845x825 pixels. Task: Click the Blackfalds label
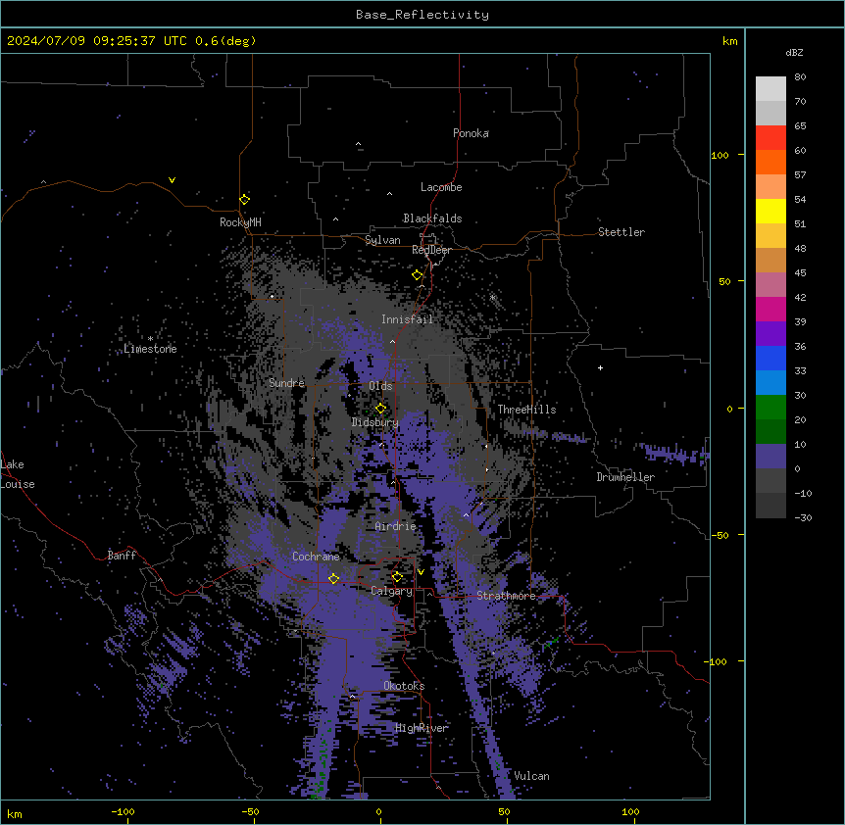click(x=432, y=218)
